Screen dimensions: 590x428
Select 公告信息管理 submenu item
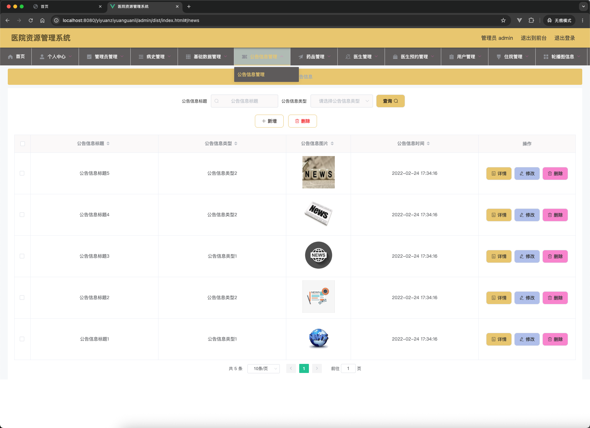[267, 74]
